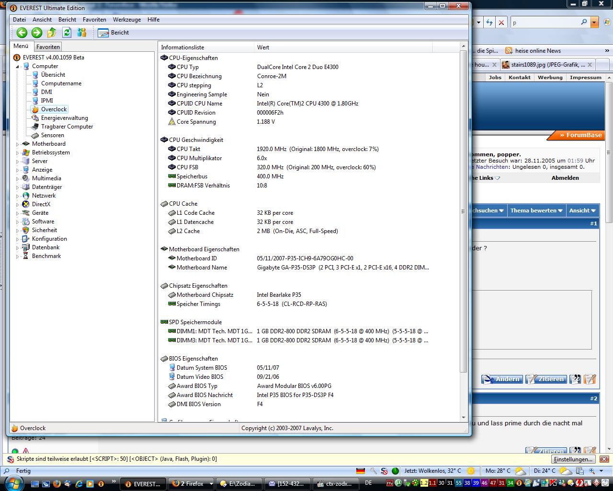
Task: Open the Werkzeuge menu
Action: point(127,20)
